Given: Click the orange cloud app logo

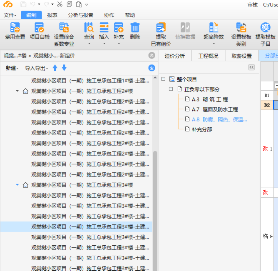Looking at the screenshot, I should tap(8, 4).
